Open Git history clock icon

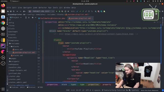pos(89,11)
